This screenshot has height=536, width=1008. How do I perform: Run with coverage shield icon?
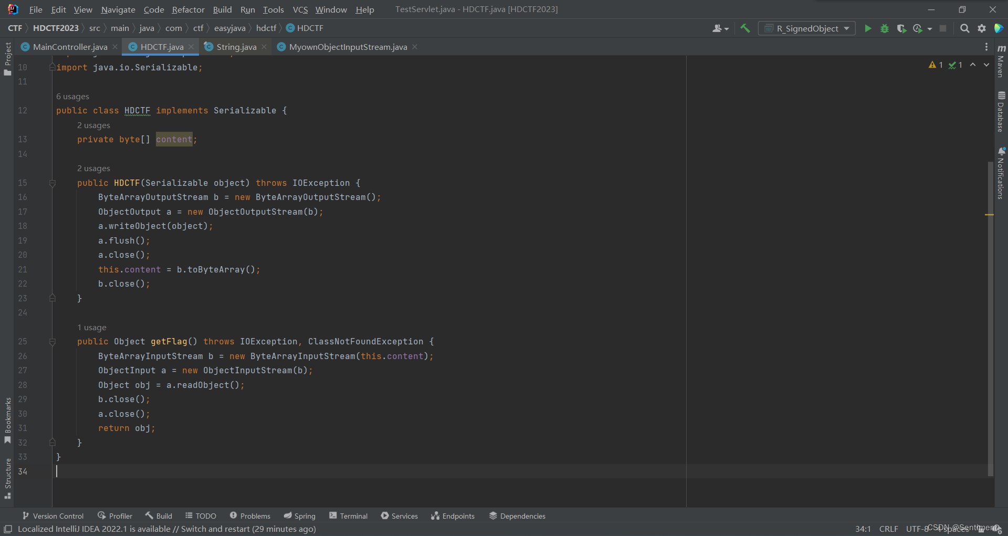[901, 28]
